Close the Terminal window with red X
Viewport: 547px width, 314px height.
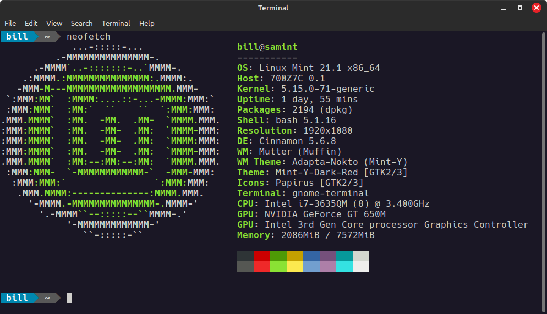pos(537,8)
